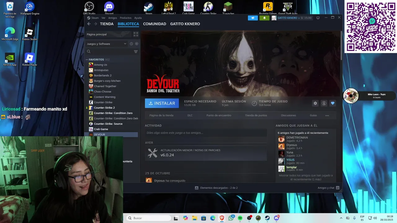Screen dimensions: 397x223
Task: Open Left 4 Dead 2 desktop shortcut
Action: pyautogui.click(x=169, y=8)
